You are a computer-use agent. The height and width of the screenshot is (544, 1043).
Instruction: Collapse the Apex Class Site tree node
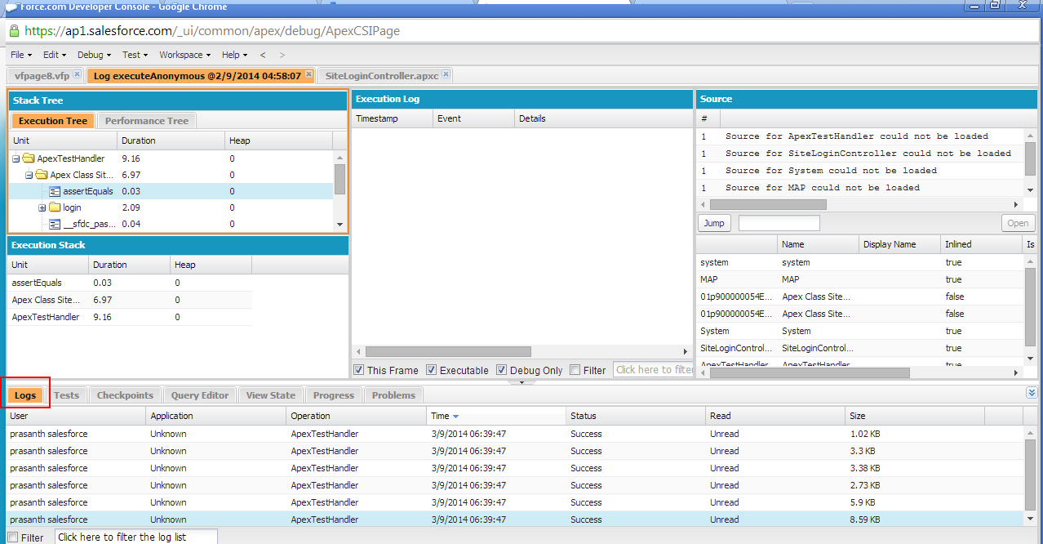coord(29,175)
